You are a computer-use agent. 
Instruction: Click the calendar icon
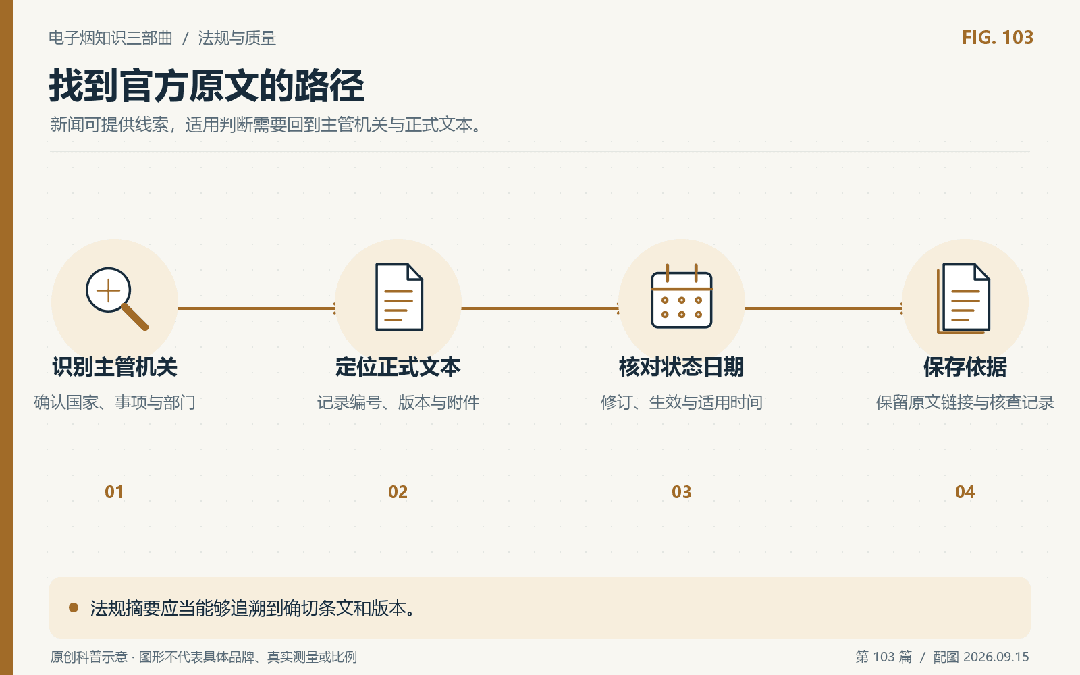click(682, 296)
